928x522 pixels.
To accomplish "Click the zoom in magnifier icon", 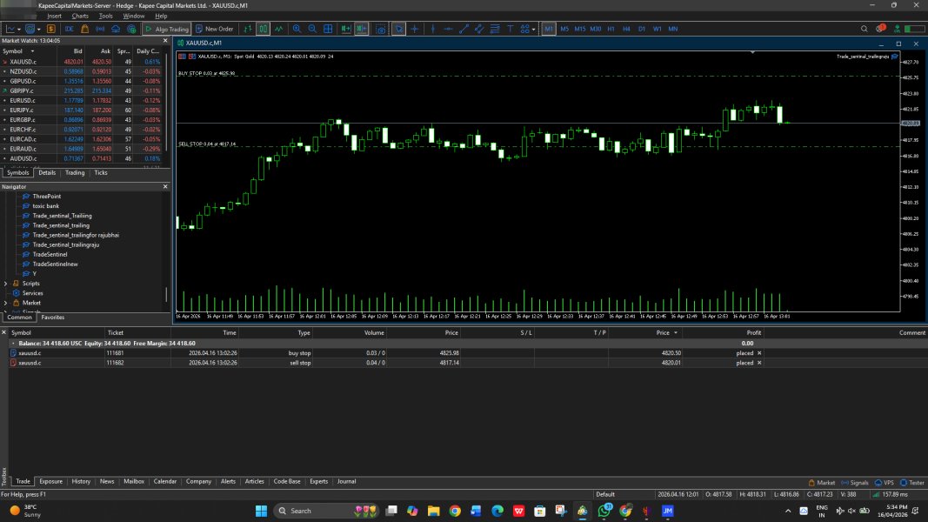I will [297, 29].
